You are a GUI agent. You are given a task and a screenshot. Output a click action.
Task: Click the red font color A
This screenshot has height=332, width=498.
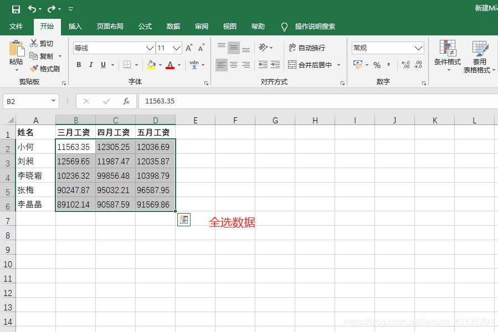(x=170, y=65)
